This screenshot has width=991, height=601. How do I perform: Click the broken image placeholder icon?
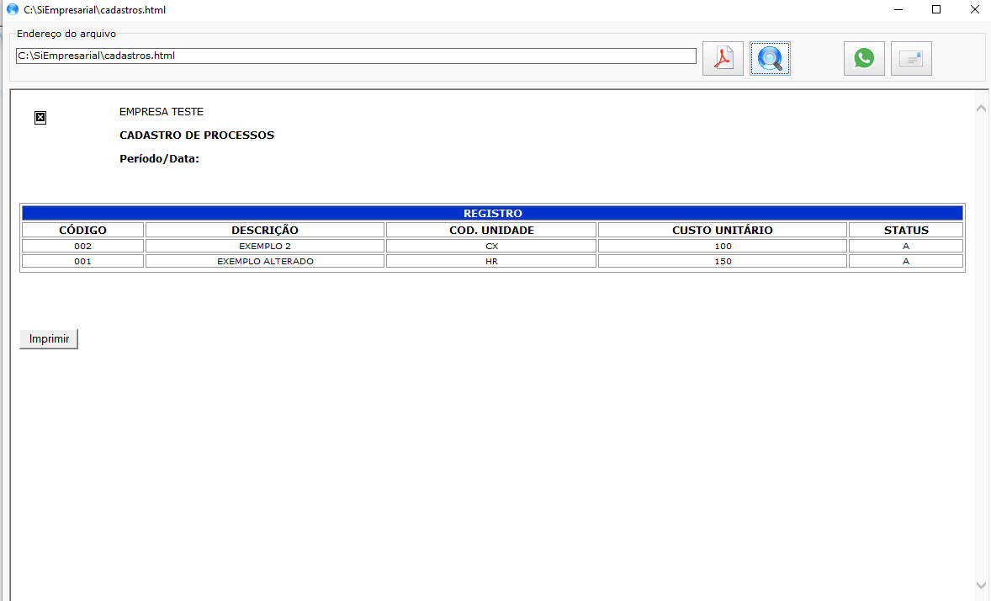click(40, 118)
